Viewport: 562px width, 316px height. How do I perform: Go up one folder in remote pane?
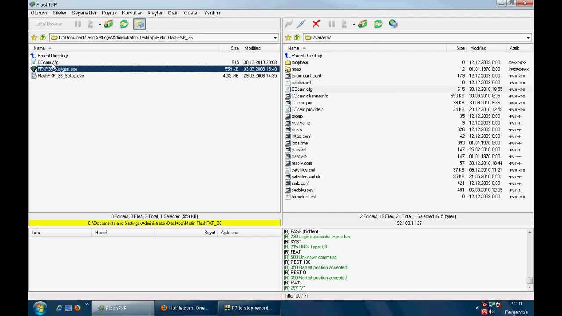(x=297, y=38)
